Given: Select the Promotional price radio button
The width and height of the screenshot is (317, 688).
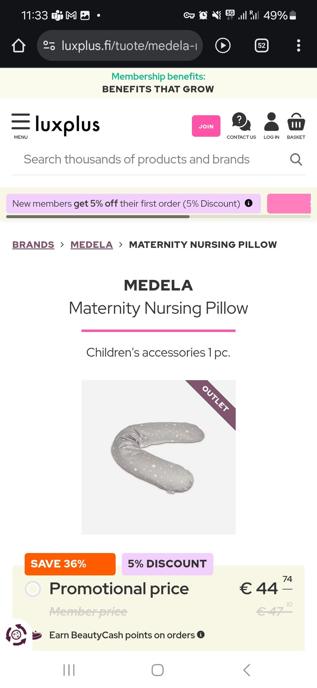Looking at the screenshot, I should [33, 589].
